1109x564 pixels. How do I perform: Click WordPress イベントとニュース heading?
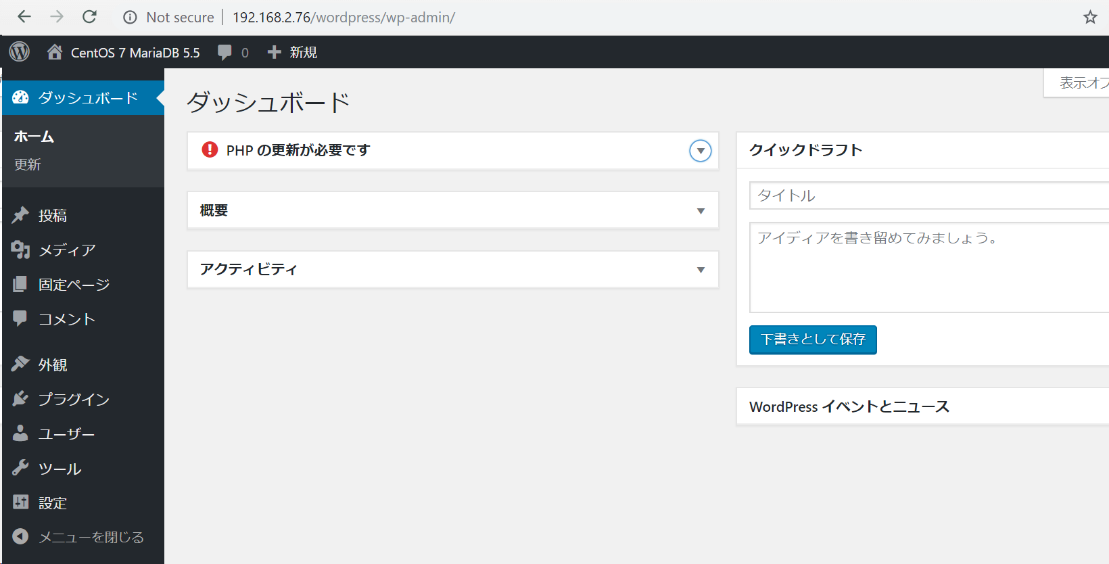pos(849,406)
